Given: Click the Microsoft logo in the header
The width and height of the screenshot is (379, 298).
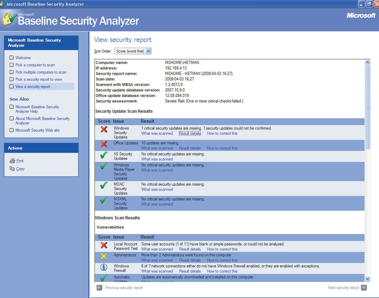Looking at the screenshot, I should point(361,15).
